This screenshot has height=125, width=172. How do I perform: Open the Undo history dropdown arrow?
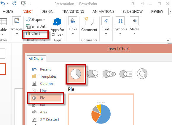click(x=7, y=4)
